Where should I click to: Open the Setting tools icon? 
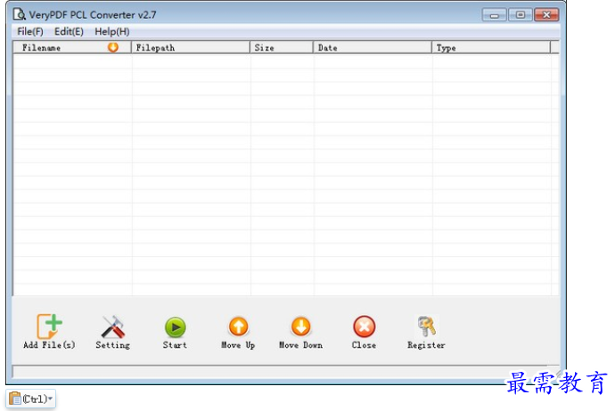pyautogui.click(x=112, y=327)
